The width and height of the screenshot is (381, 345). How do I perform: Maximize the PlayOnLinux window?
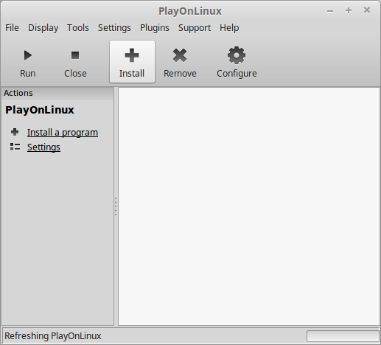click(x=349, y=10)
